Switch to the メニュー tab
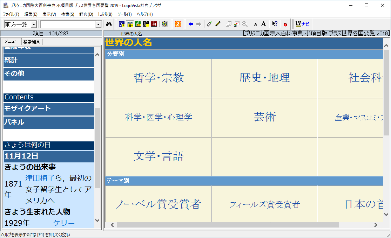Image resolution: width=391 pixels, height=238 pixels. (12, 42)
